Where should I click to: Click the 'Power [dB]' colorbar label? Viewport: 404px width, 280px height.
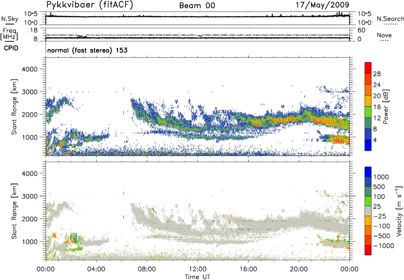385,107
